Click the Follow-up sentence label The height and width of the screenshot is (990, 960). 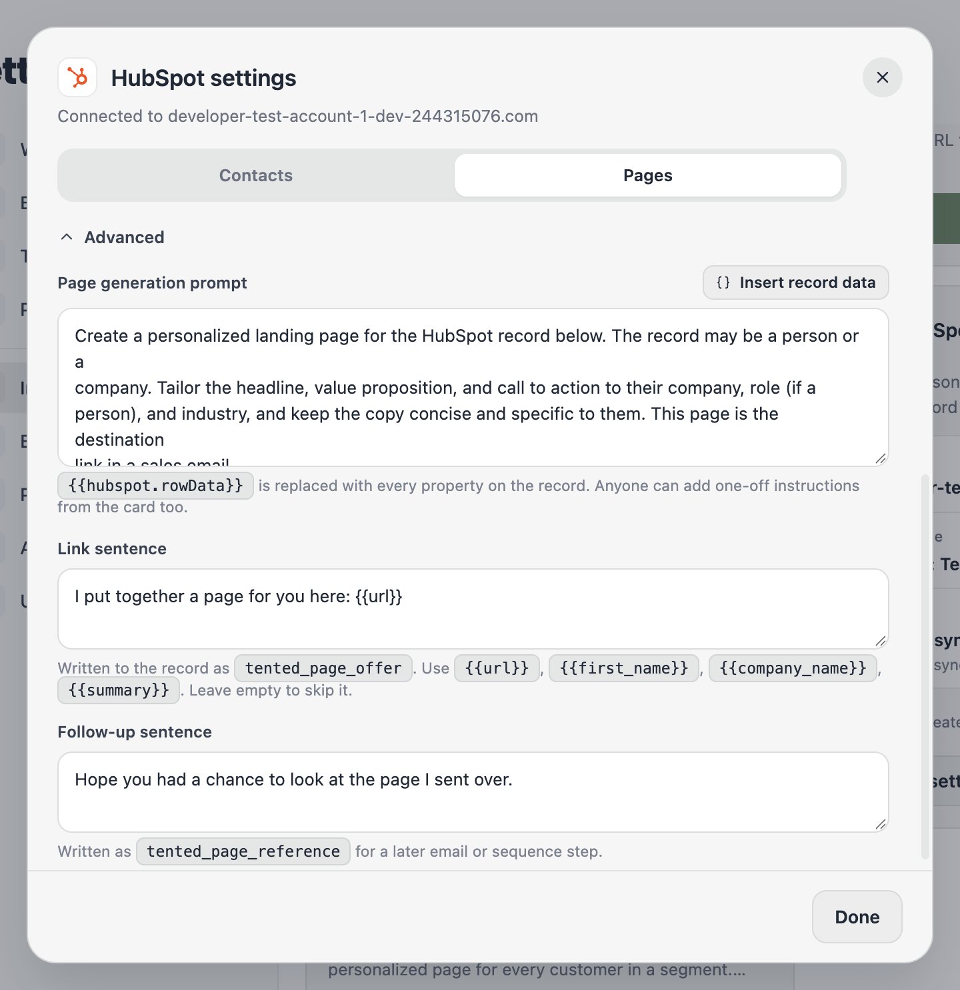pyautogui.click(x=135, y=732)
